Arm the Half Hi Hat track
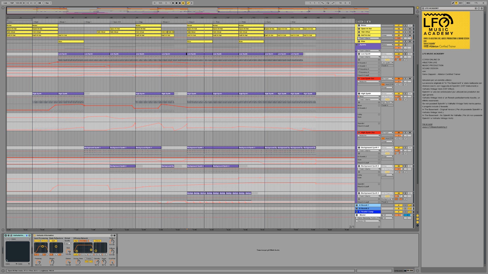Screen dimensions: 488x274 (410, 35)
